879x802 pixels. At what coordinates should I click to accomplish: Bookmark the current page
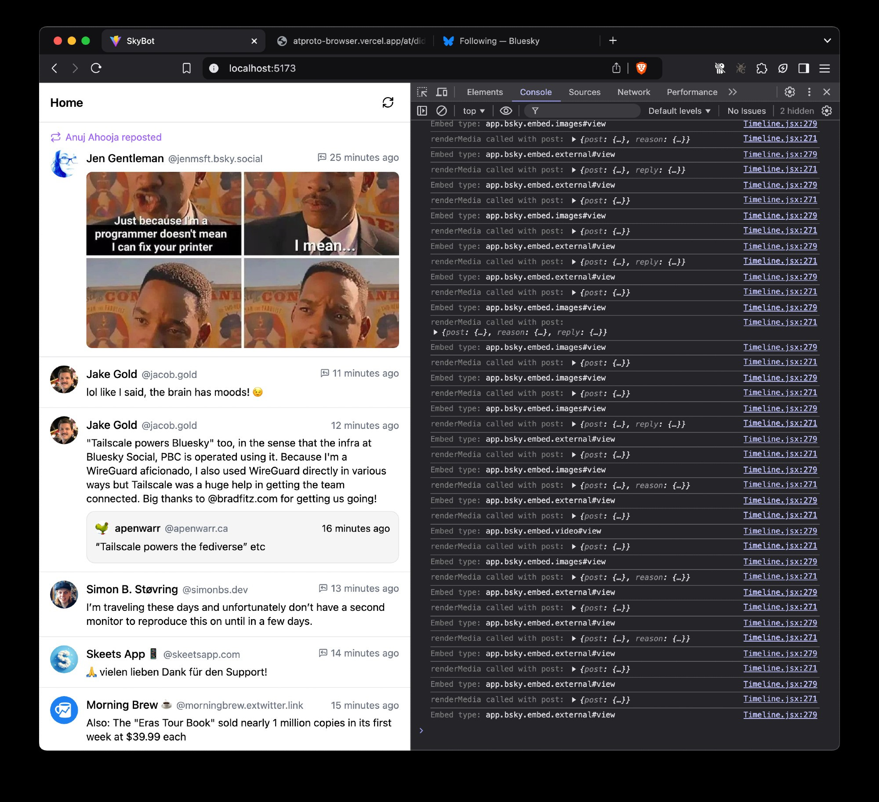click(x=187, y=68)
